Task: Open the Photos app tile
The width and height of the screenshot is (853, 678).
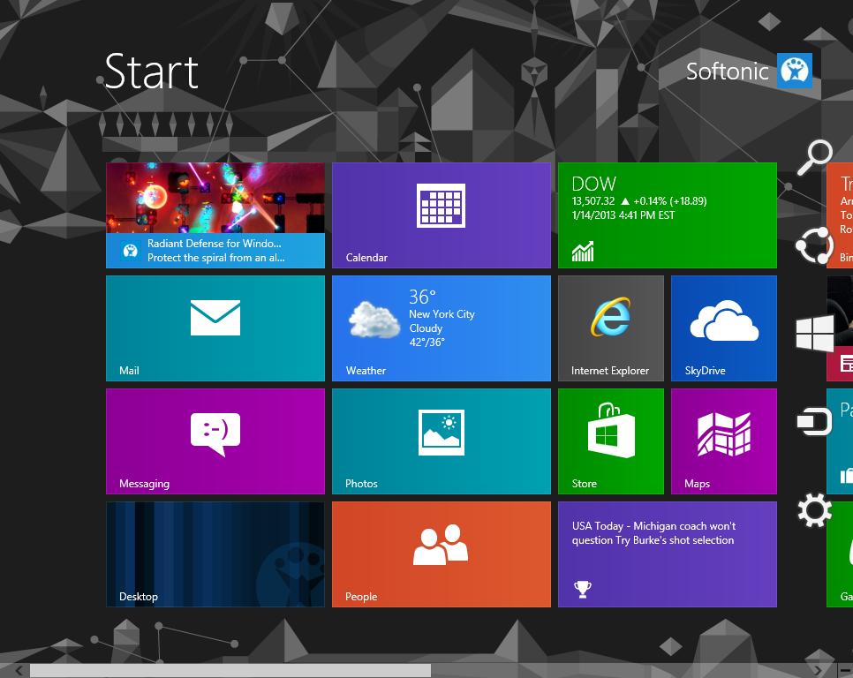Action: pos(441,441)
